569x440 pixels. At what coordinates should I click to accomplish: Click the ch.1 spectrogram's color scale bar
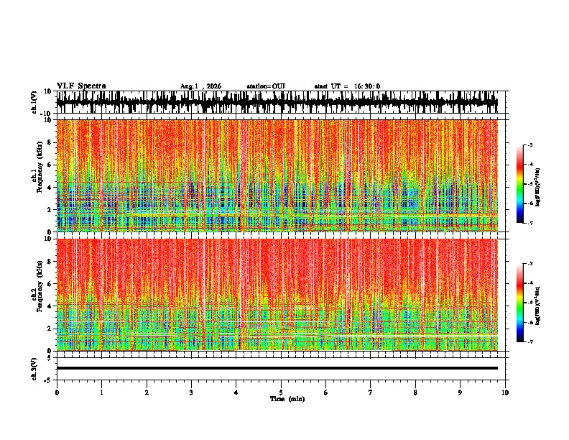pos(519,184)
